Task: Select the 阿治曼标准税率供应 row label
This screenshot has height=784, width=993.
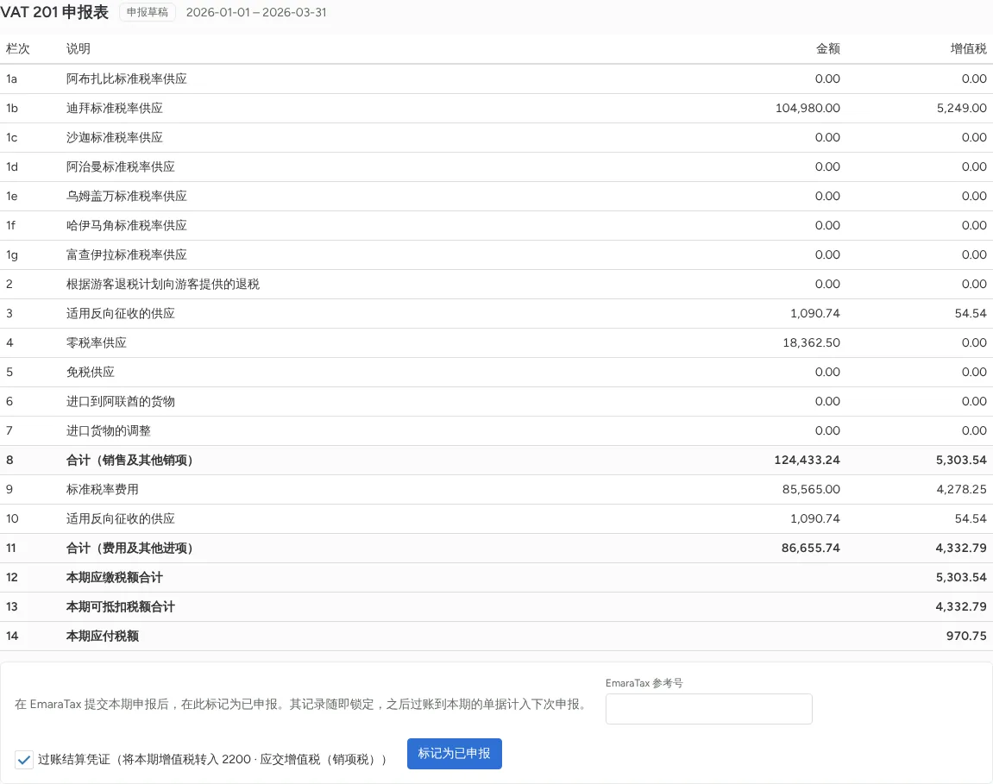Action: [120, 166]
